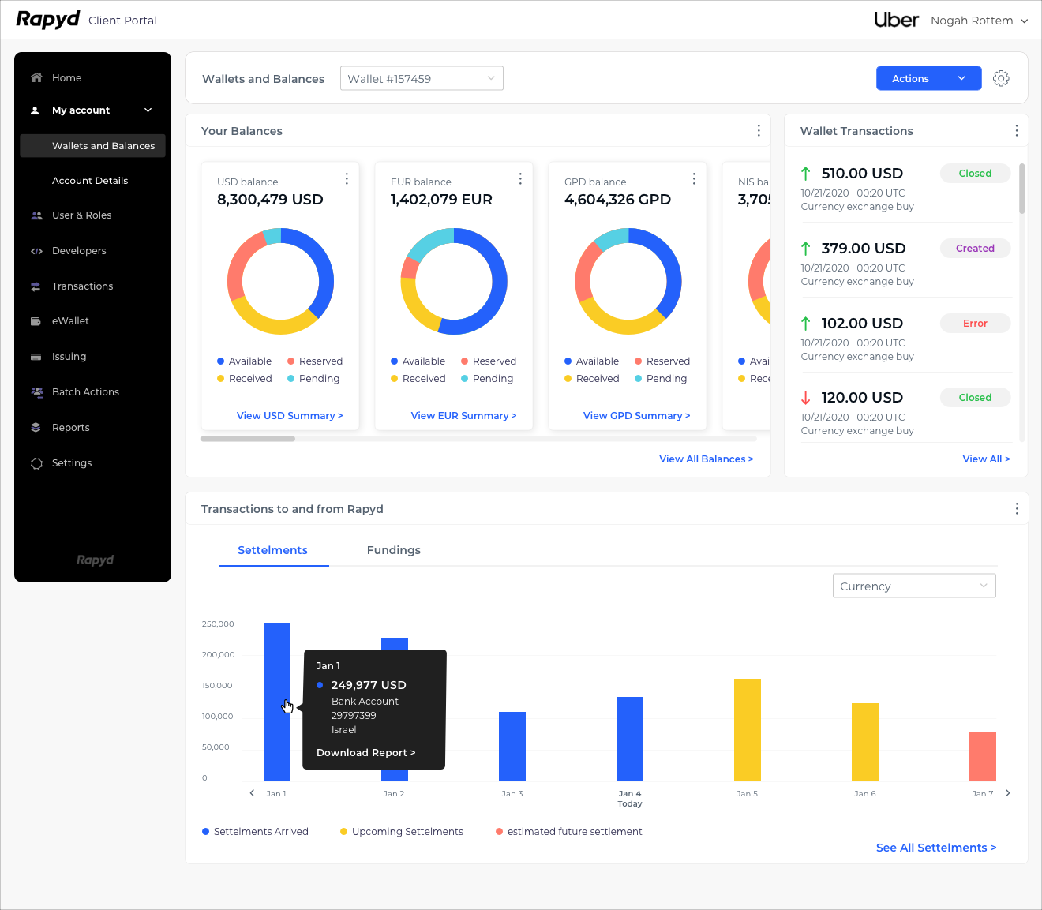
Task: Open Wallet Transactions panel options menu
Action: pos(1016,131)
